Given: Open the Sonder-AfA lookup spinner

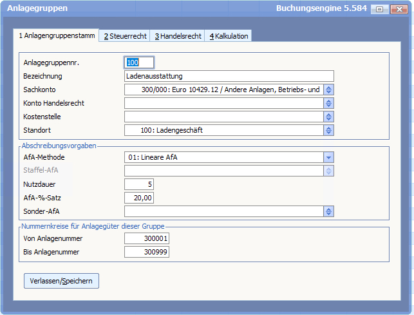Looking at the screenshot, I should click(329, 211).
